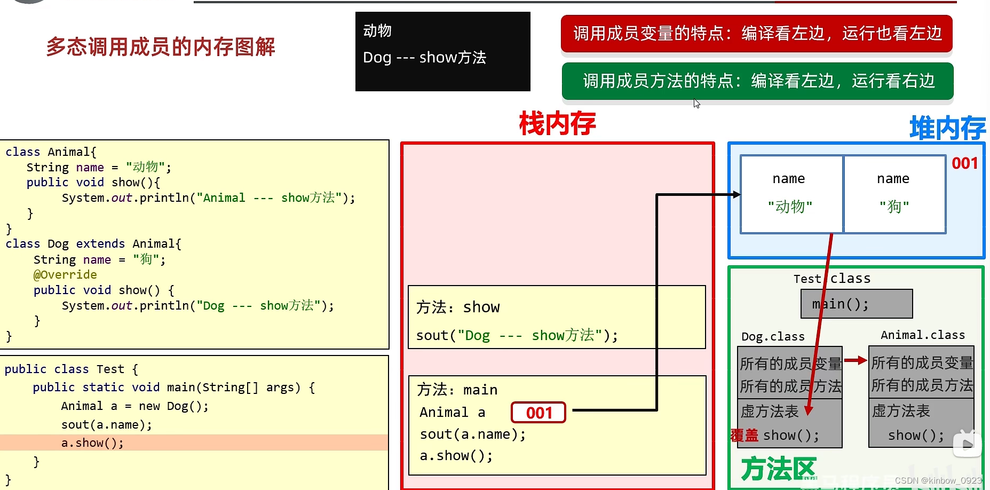The width and height of the screenshot is (990, 490).
Task: Select the code line 'public class Test {'
Action: click(x=72, y=369)
